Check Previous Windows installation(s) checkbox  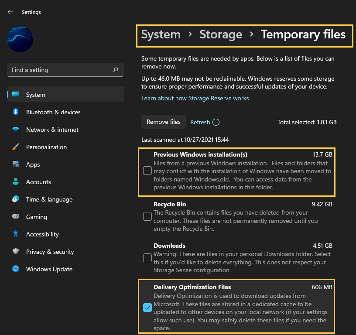[x=147, y=171]
